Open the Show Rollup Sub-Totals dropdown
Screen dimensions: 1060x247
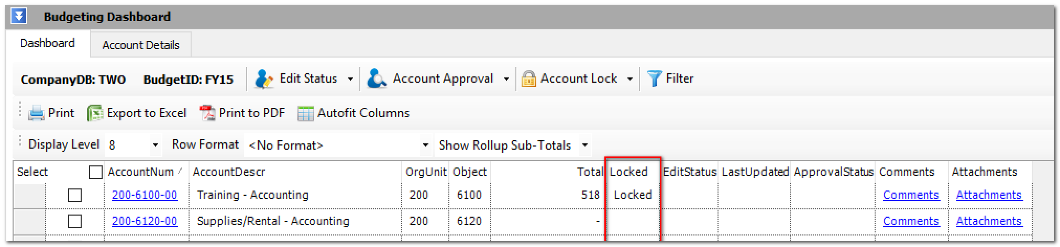click(585, 145)
